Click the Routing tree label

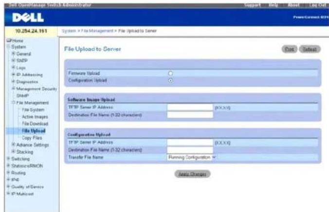click(x=18, y=173)
